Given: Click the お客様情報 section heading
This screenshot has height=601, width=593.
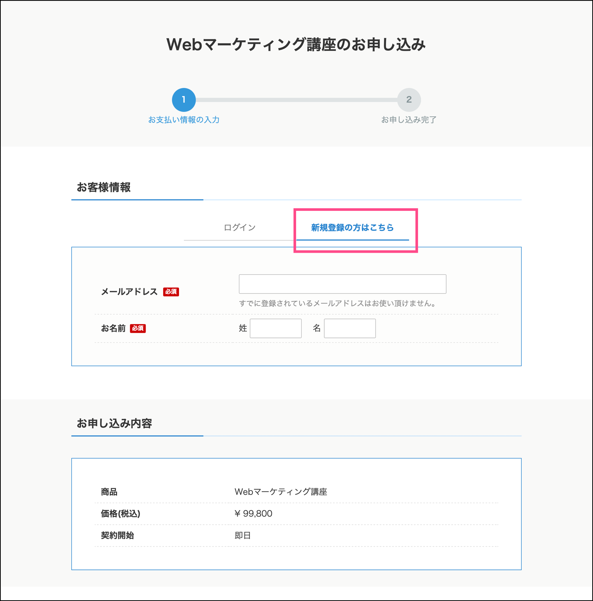Looking at the screenshot, I should click(104, 187).
